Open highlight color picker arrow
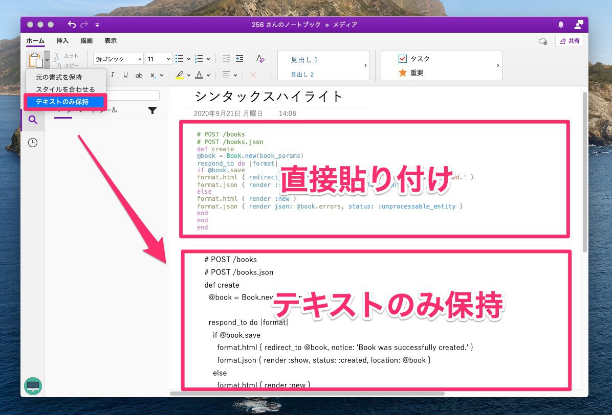This screenshot has height=415, width=612. click(x=188, y=75)
